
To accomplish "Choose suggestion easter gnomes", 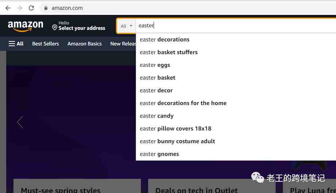I will click(x=236, y=154).
